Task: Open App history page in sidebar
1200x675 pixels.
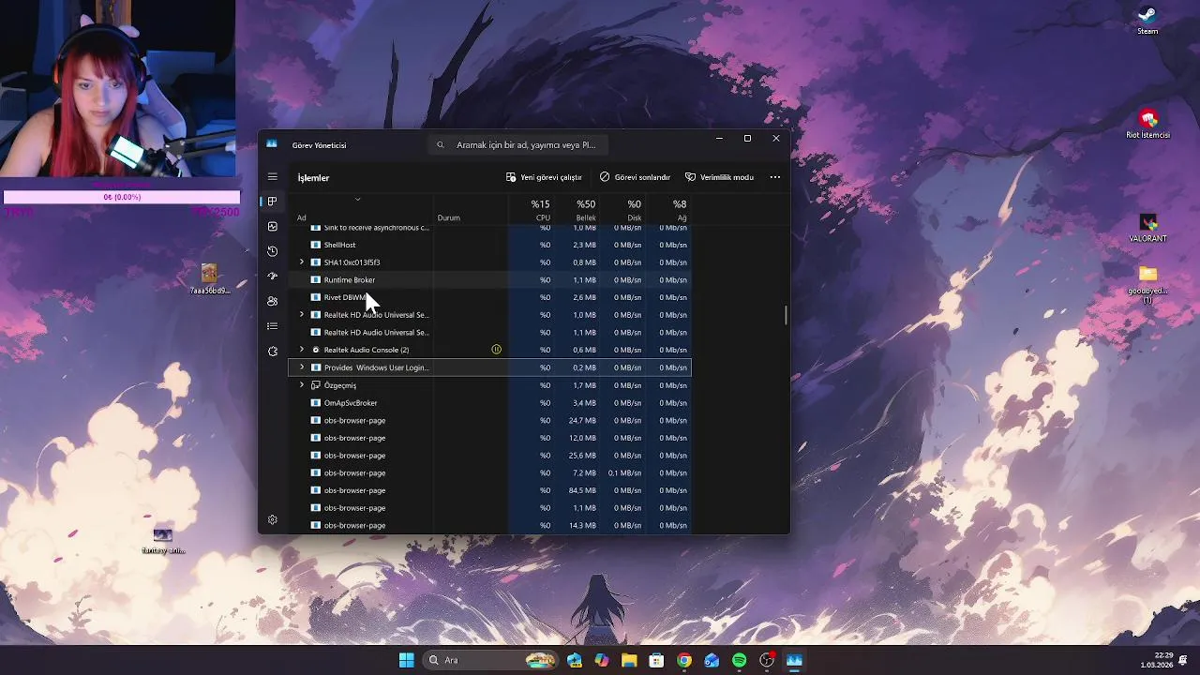Action: tap(273, 251)
